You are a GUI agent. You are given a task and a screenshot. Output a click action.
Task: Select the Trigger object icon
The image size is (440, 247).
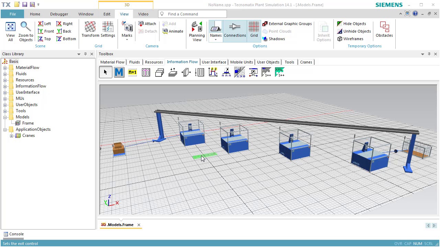(x=213, y=72)
